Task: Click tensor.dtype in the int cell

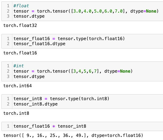Action: [x=29, y=77]
